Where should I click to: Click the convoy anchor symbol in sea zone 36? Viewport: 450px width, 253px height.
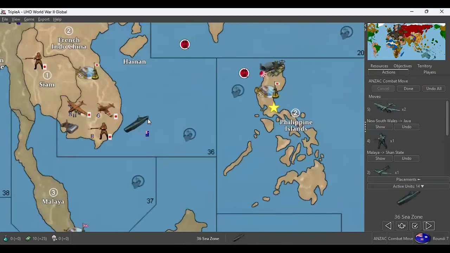pos(189,135)
